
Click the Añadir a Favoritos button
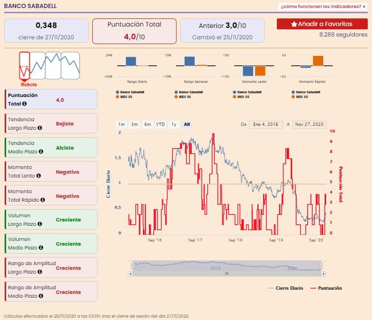pos(322,24)
